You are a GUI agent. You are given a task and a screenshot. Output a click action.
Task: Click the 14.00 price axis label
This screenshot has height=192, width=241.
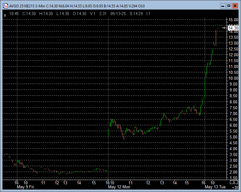tap(233, 32)
